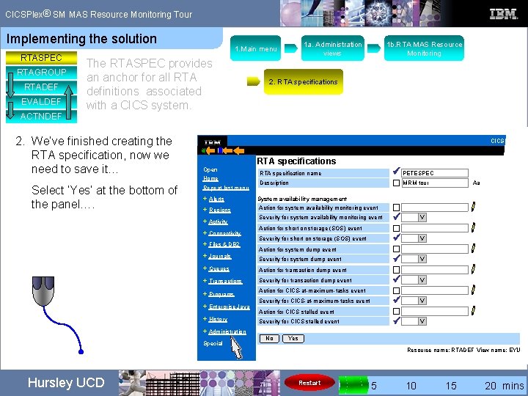The width and height of the screenshot is (528, 396).
Task: Click the pencil icon for short on storage action
Action: pyautogui.click(x=473, y=227)
